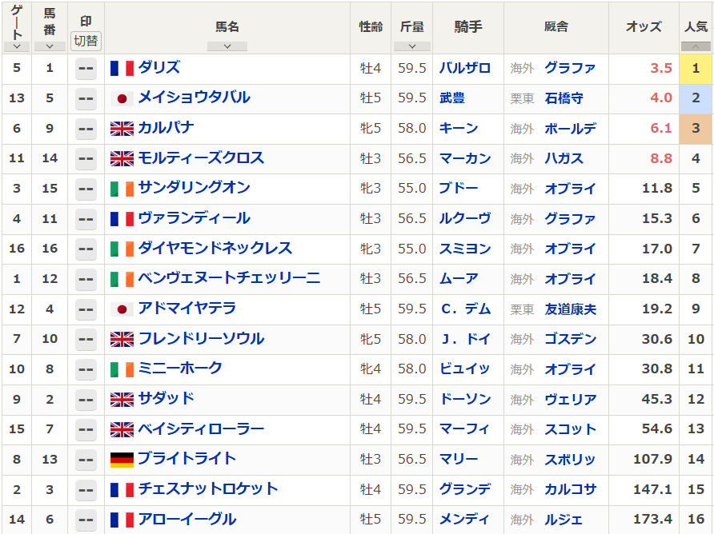Open trainer page for ハガス
Viewport: 714px width, 534px height.
point(564,159)
